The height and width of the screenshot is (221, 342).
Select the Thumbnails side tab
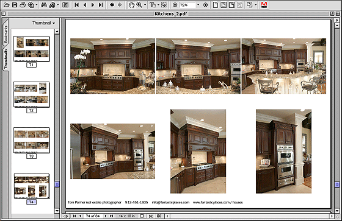(x=5, y=59)
